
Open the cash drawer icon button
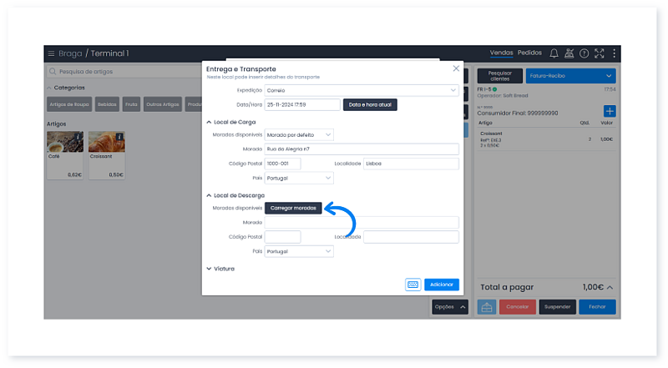click(486, 307)
